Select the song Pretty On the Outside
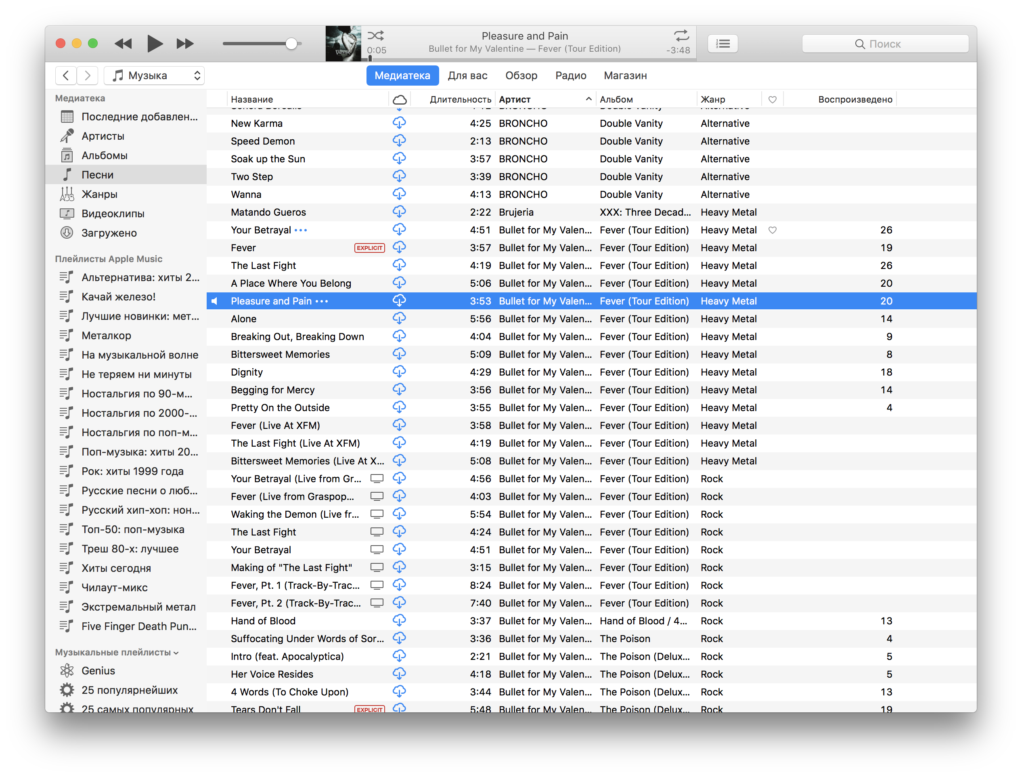Image resolution: width=1022 pixels, height=777 pixels. click(592, 407)
